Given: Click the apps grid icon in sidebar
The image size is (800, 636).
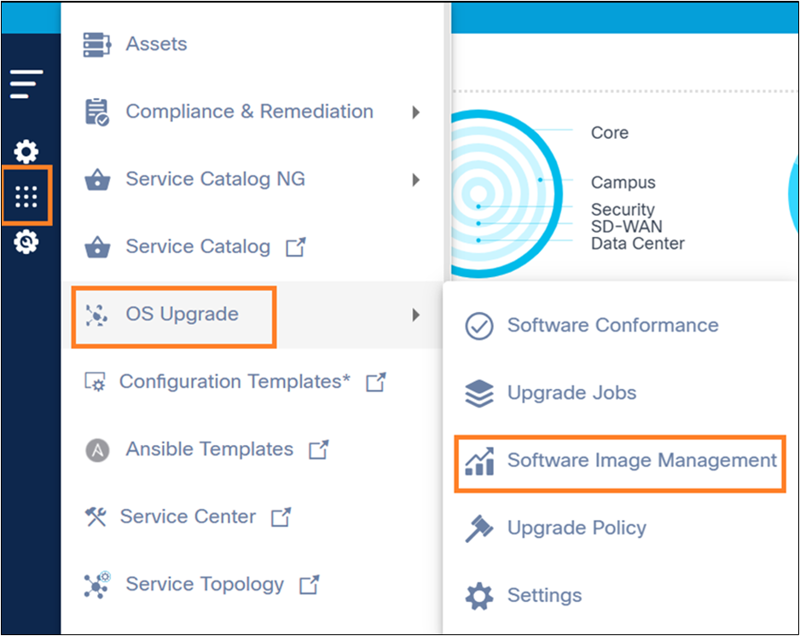Looking at the screenshot, I should click(26, 197).
